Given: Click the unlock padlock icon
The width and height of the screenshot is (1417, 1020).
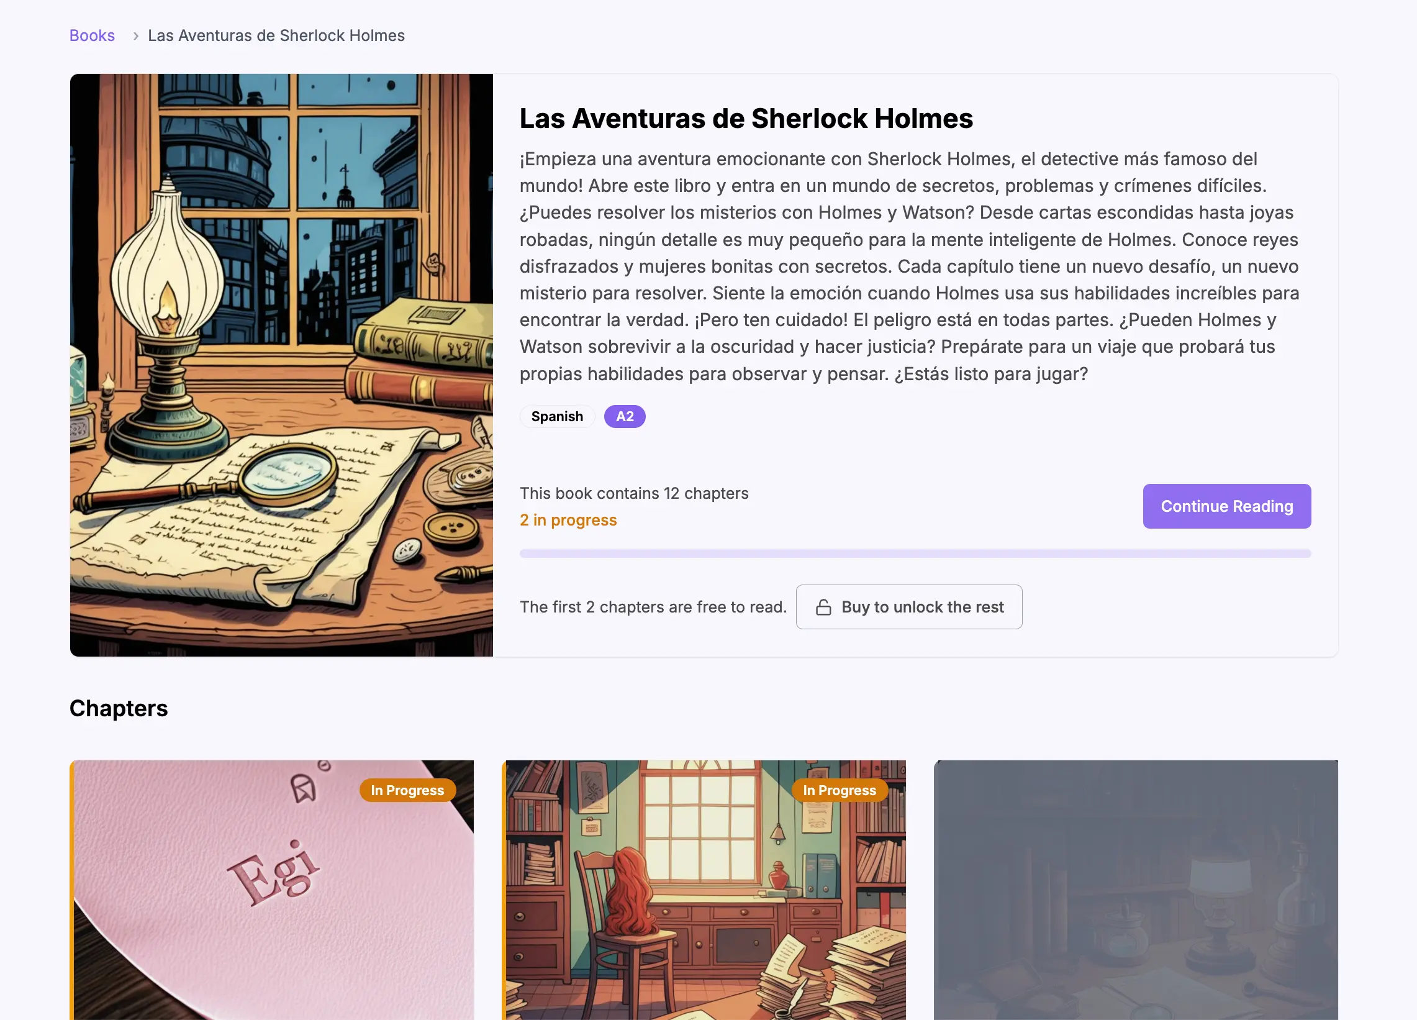Looking at the screenshot, I should pos(823,607).
